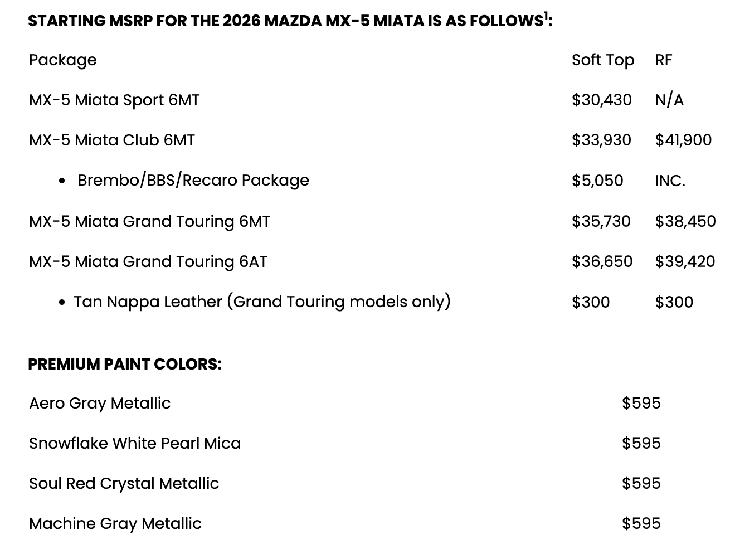730x554 pixels.
Task: Click the Aero Gray Metallic paint name
Action: click(100, 403)
